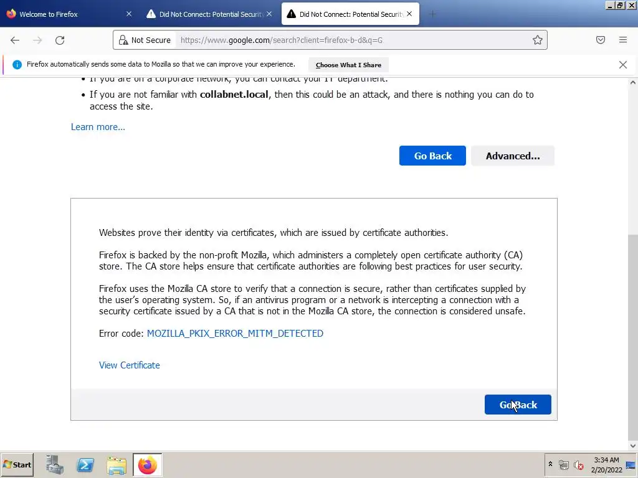
Task: Click the warning triangle on middle tab
Action: click(x=151, y=14)
